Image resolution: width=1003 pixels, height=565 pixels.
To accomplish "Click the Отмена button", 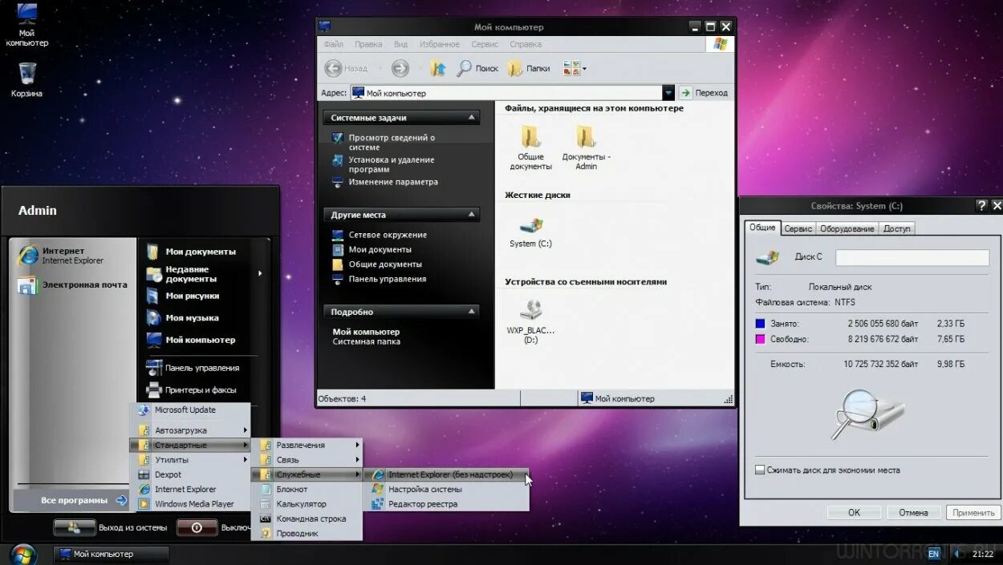I will pos(913,512).
